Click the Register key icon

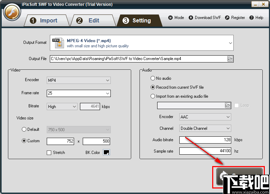click(227, 18)
